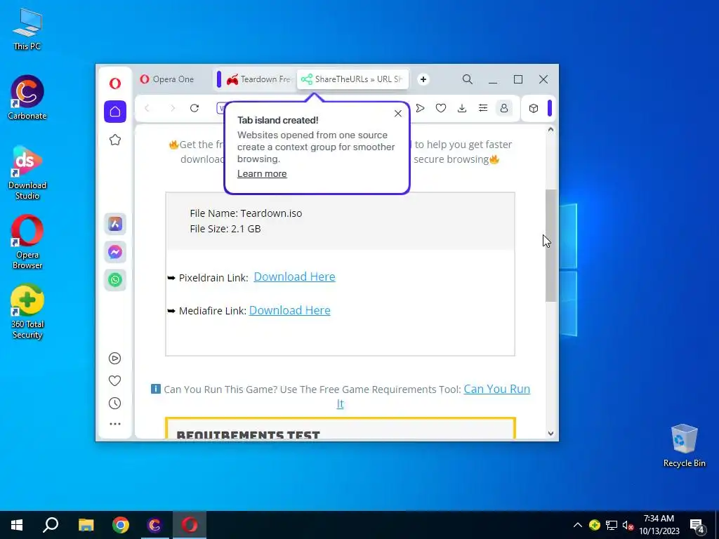This screenshot has width=719, height=539.
Task: Open Windows taskbar search
Action: pos(51,525)
